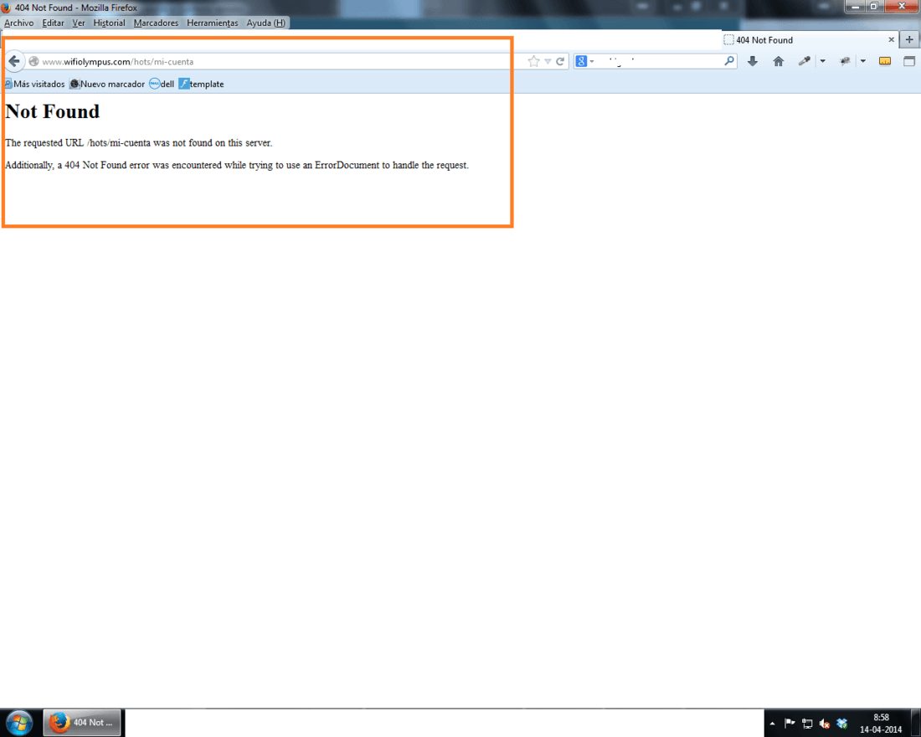This screenshot has width=921, height=737.
Task: Bookmark this page with the star
Action: (x=533, y=61)
